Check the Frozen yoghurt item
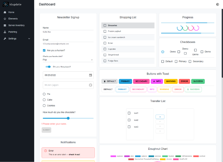This screenshot has height=162, width=223. coord(105,31)
